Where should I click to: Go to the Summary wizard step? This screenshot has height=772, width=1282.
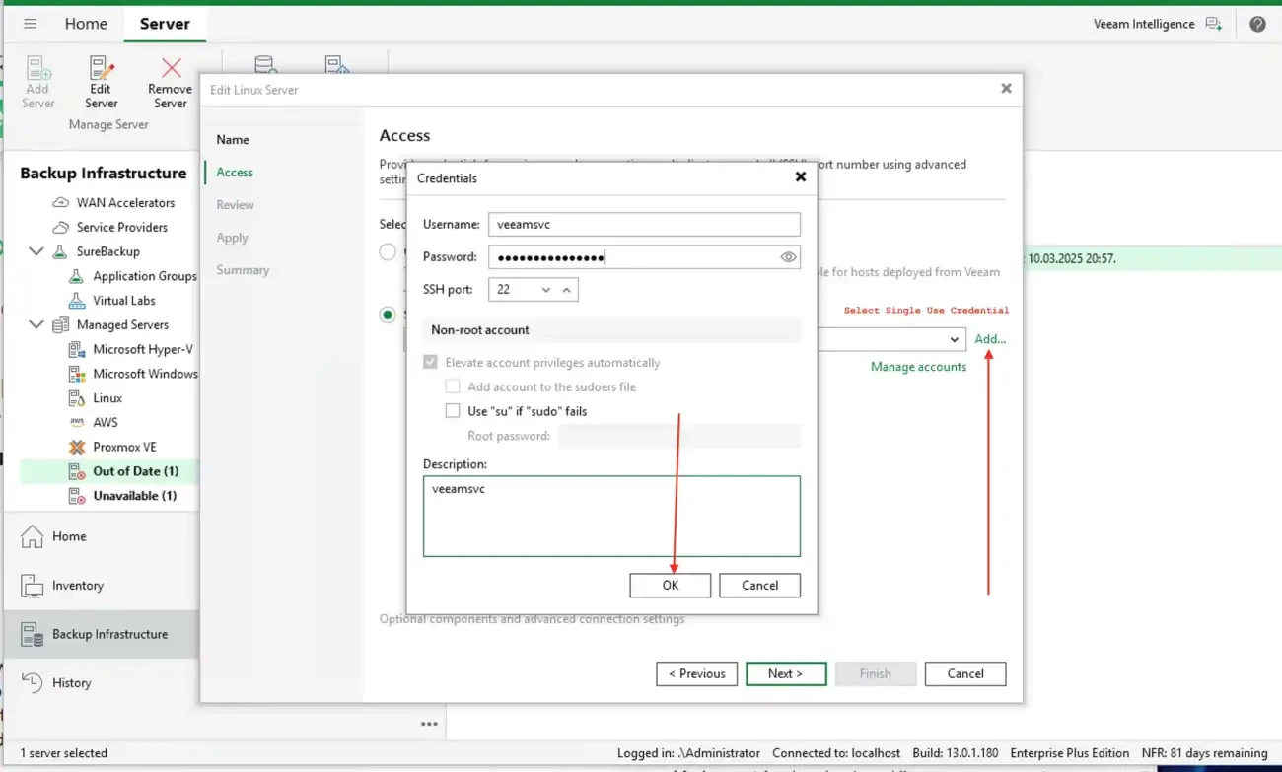click(x=243, y=270)
